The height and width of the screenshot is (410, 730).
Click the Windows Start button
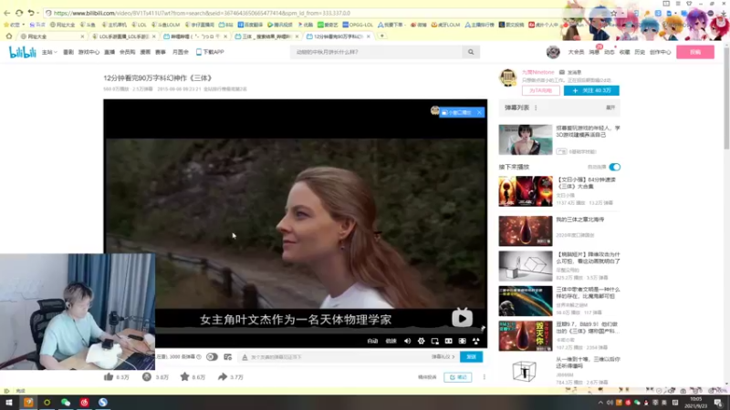click(9, 403)
